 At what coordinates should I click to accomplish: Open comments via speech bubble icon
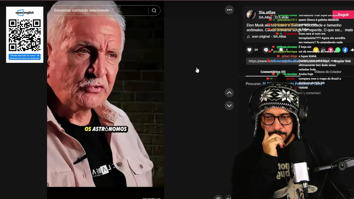pos(266,50)
